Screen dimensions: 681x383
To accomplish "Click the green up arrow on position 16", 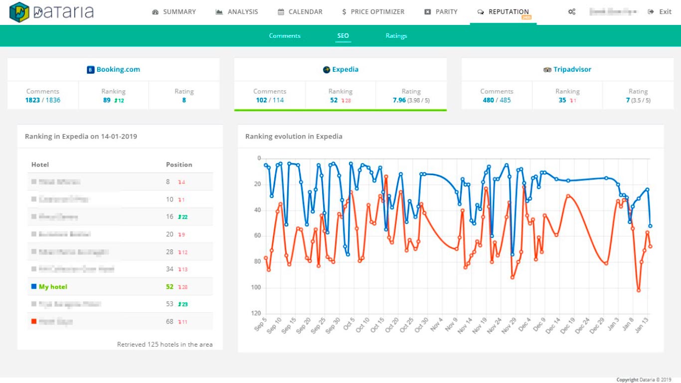I will click(179, 217).
